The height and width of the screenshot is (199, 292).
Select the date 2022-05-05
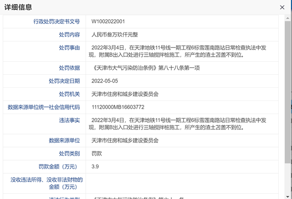point(105,81)
